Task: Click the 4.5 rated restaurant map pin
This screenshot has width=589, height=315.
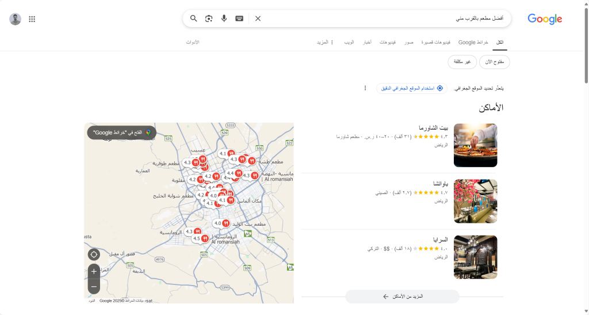Action: [201, 238]
